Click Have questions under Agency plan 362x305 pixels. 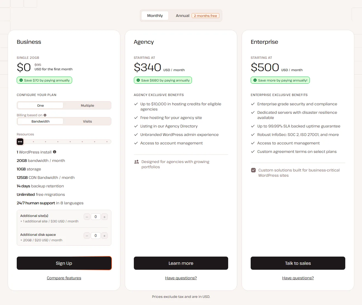(181, 278)
